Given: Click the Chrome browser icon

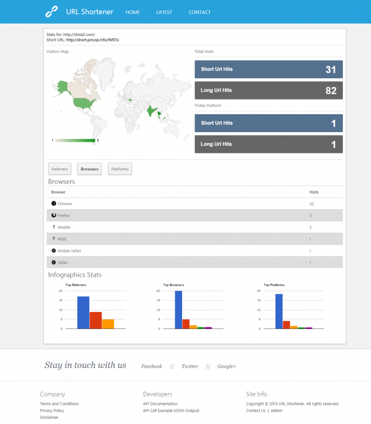Looking at the screenshot, I should 54,204.
